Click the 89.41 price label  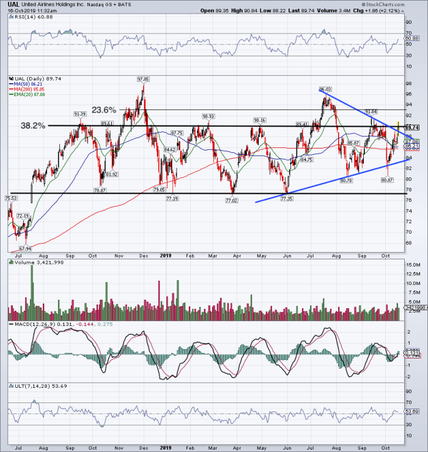pyautogui.click(x=302, y=125)
